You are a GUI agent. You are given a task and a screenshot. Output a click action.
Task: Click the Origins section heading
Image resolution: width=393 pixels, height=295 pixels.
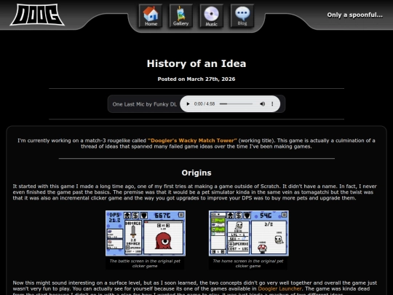tap(196, 173)
